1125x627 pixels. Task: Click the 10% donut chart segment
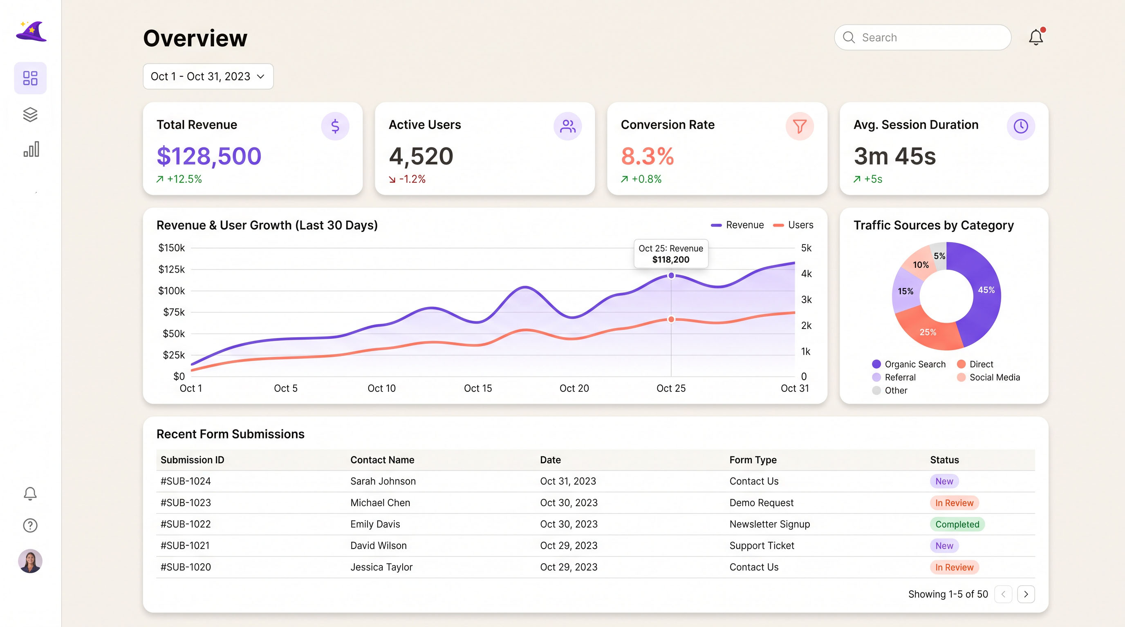pos(920,264)
